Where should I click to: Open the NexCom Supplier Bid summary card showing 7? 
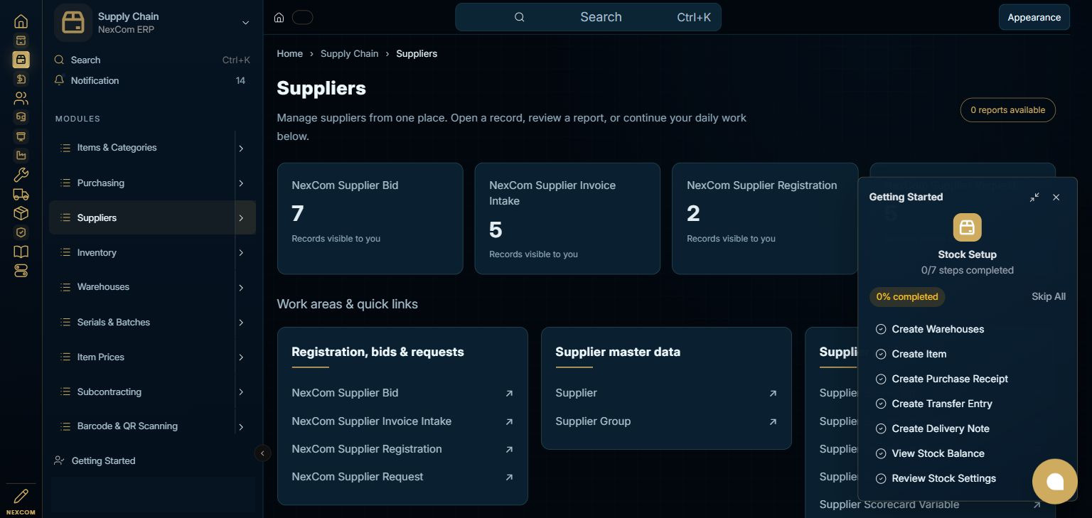370,218
